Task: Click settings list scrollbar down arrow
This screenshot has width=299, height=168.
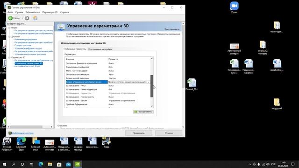Action: pos(152,106)
